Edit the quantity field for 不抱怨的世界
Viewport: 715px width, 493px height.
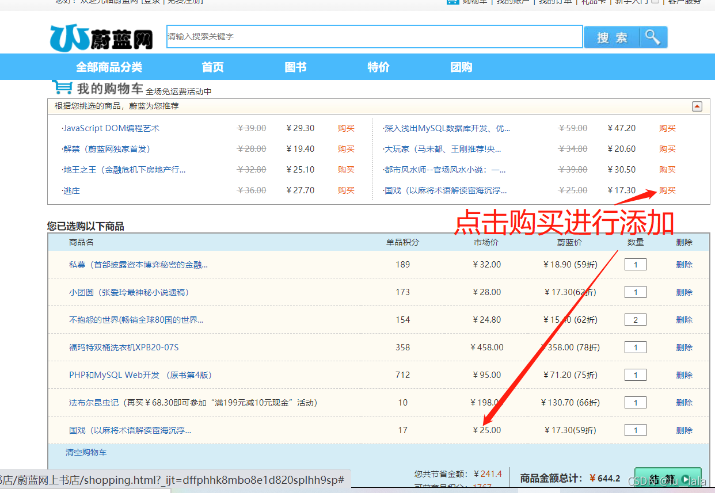(636, 320)
